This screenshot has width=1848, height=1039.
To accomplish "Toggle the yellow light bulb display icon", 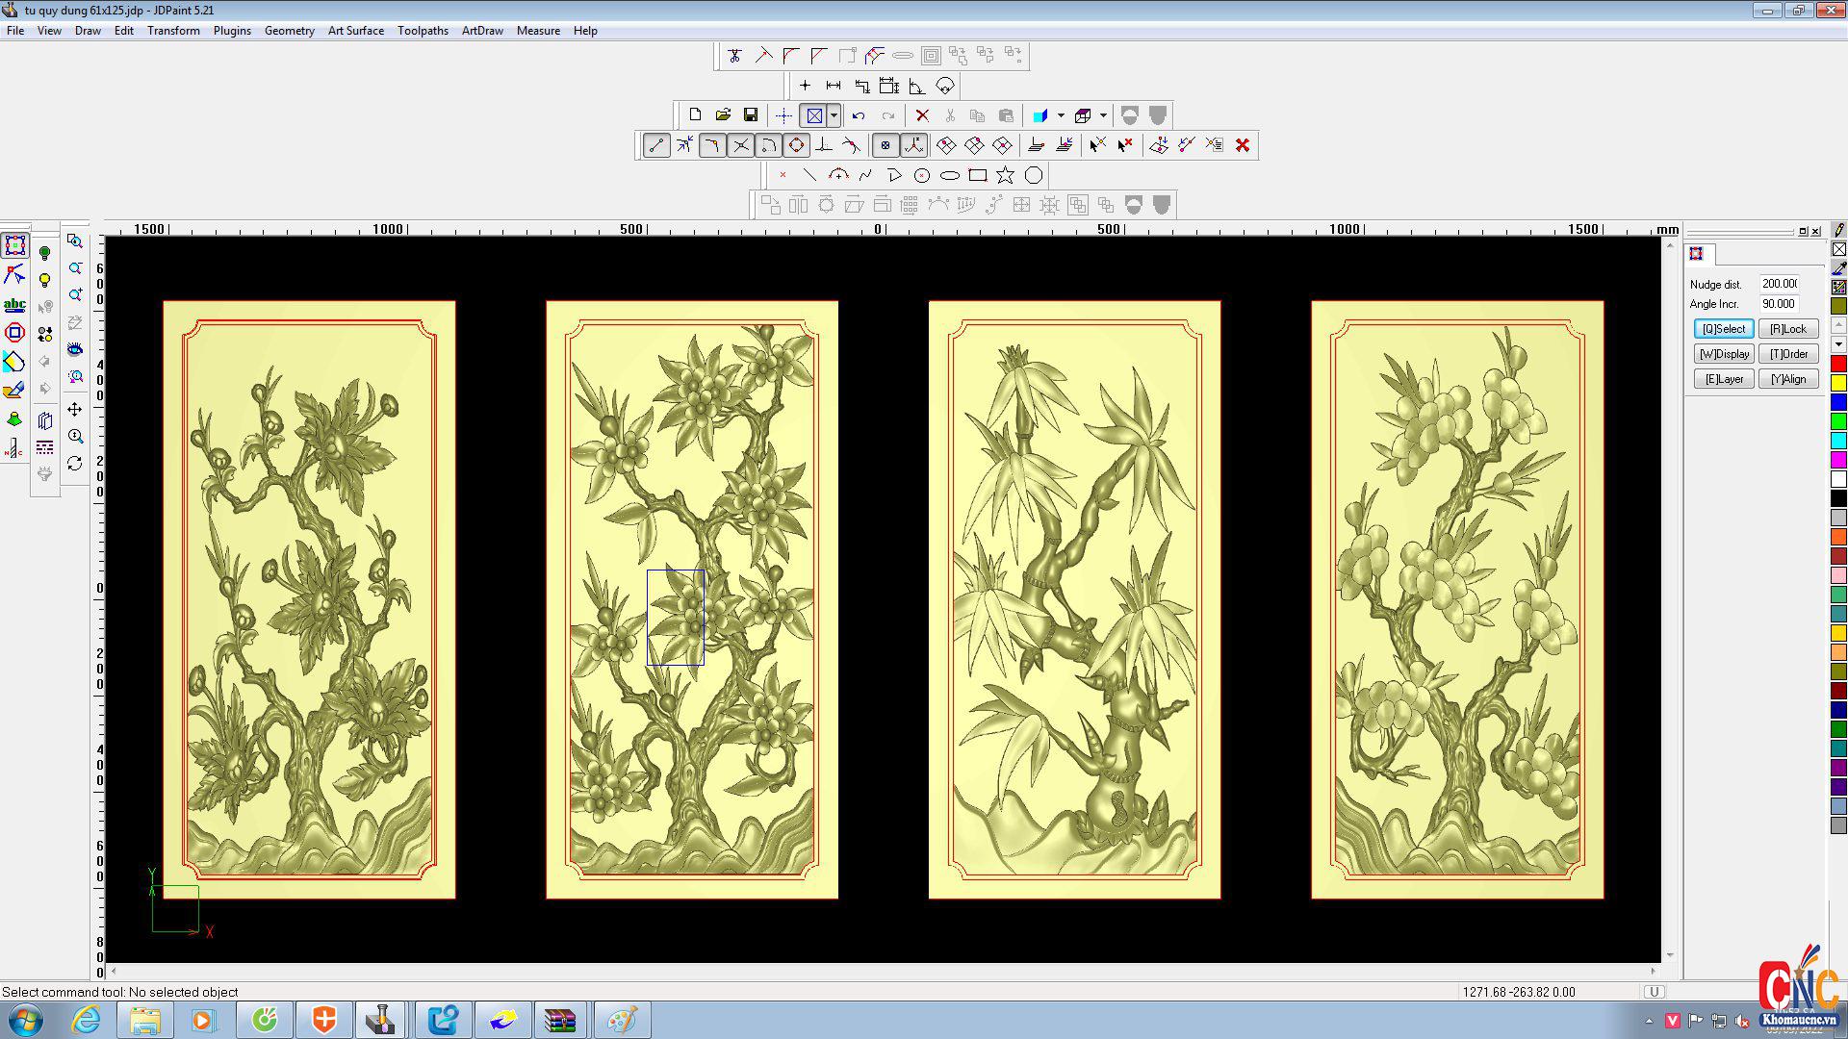I will 44,280.
